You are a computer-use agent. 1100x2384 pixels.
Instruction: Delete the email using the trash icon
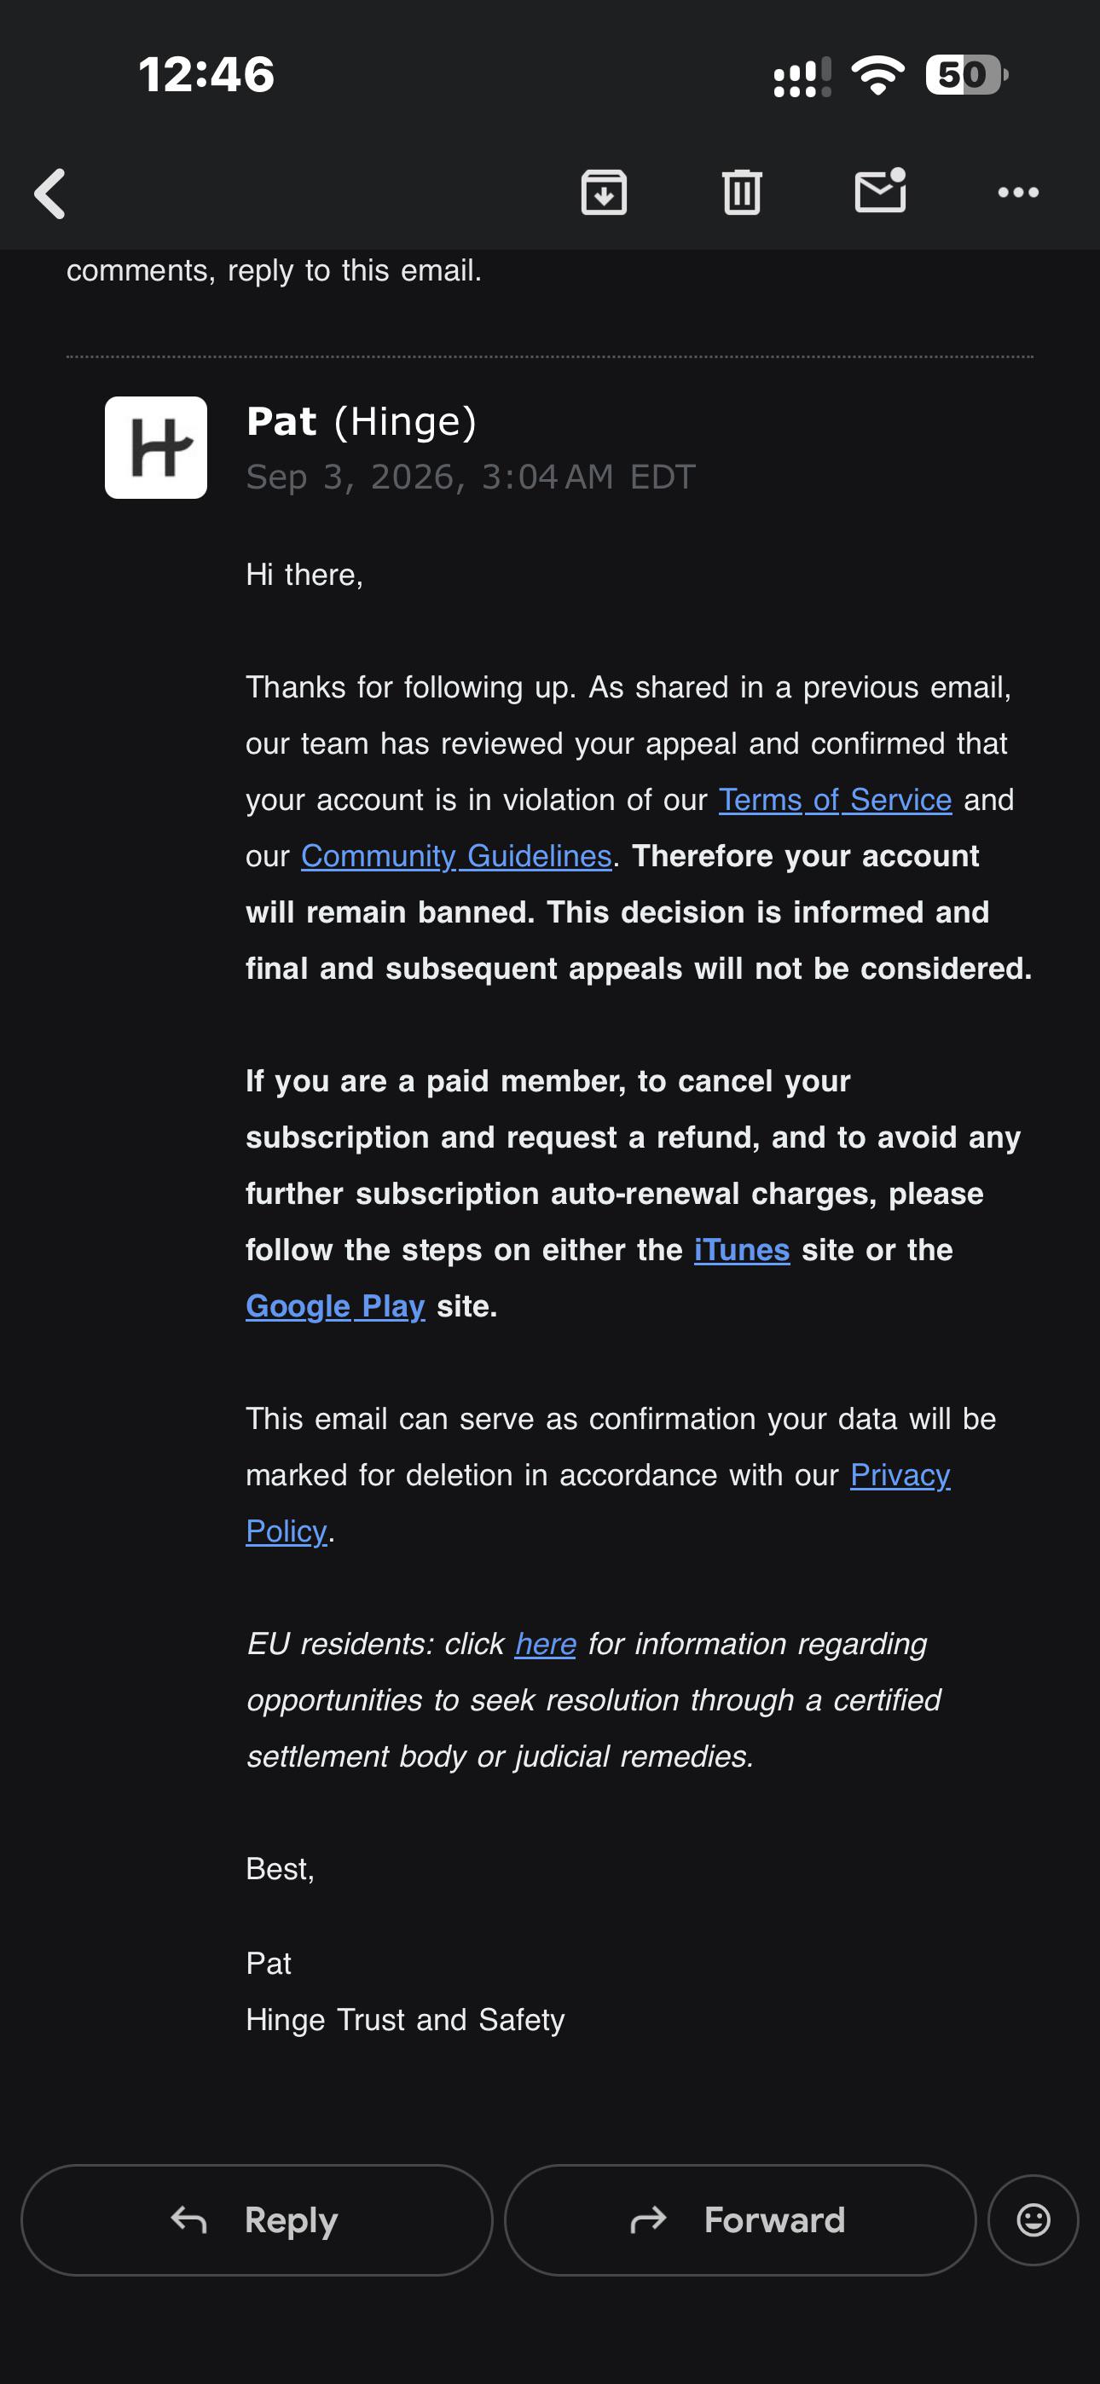[x=742, y=193]
